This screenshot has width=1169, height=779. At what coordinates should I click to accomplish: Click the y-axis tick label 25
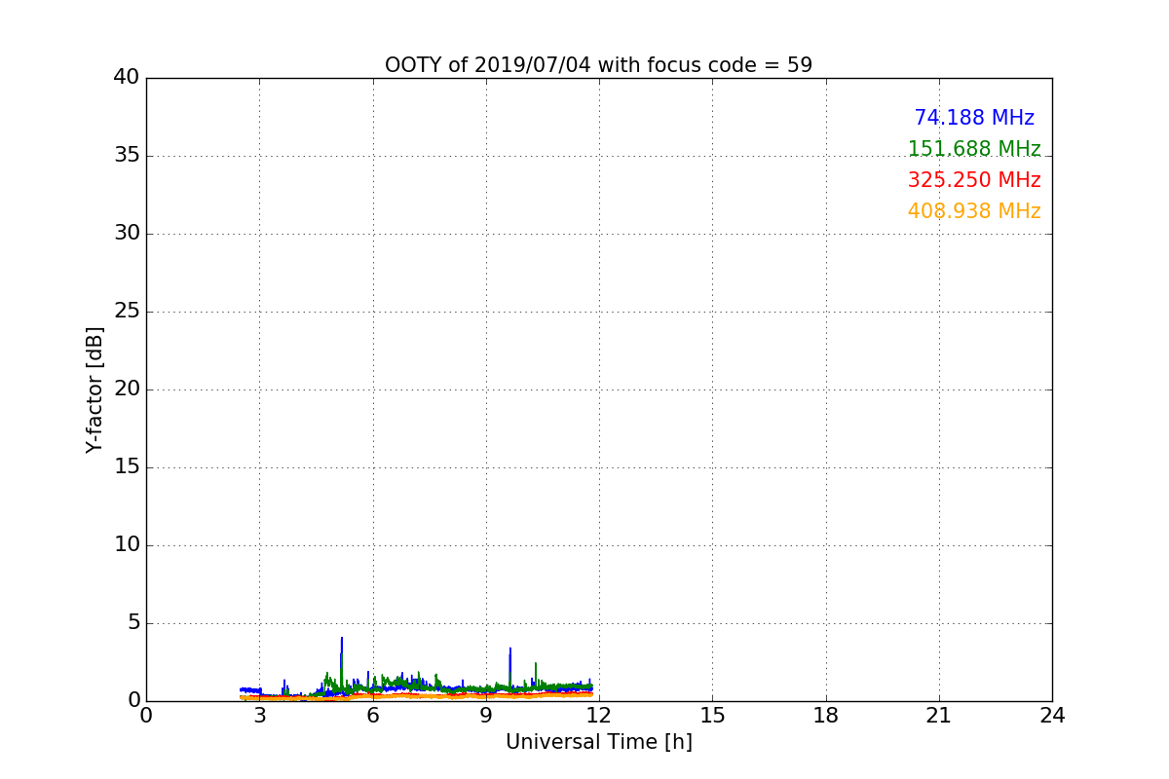pos(127,312)
